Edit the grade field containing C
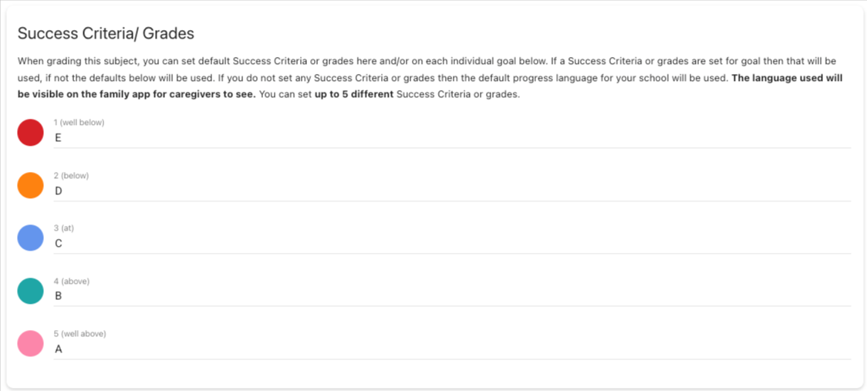This screenshot has width=867, height=391. (x=451, y=244)
